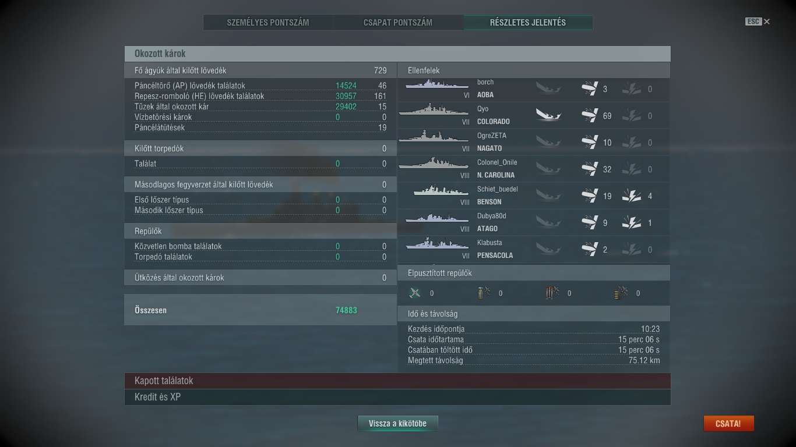Image resolution: width=796 pixels, height=447 pixels.
Task: Click the fighter planes destroyed icon
Action: (x=415, y=293)
